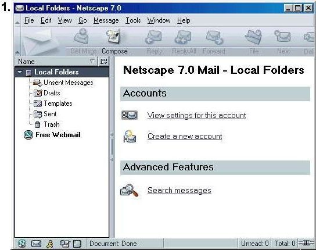316x250 pixels.
Task: Collapse the menu bar grippy
Action: [17, 23]
